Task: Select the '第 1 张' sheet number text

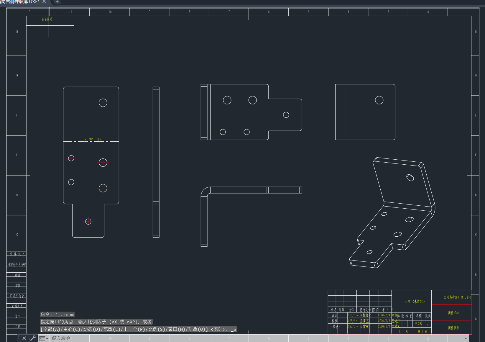Action: pyautogui.click(x=422, y=331)
